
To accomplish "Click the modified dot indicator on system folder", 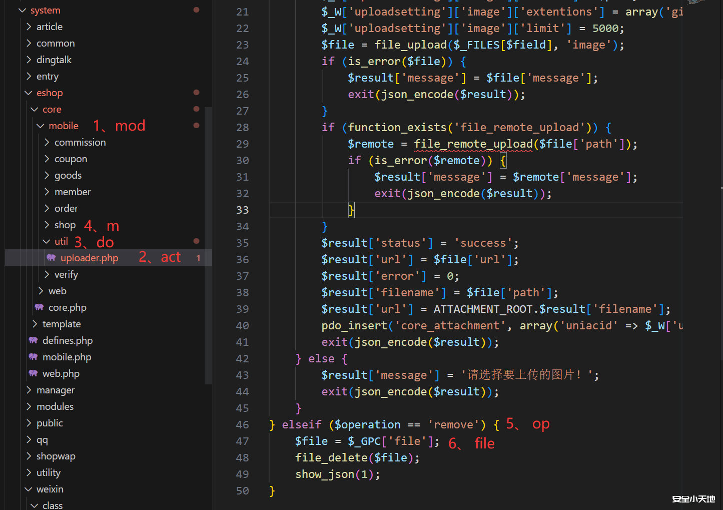I will [196, 10].
